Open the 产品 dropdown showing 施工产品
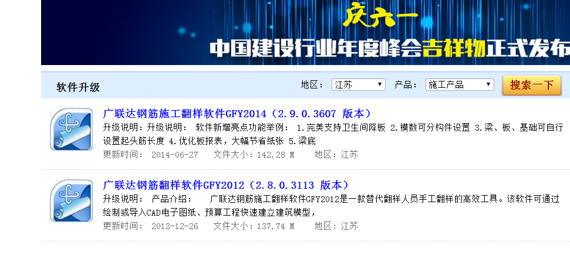 pos(460,85)
